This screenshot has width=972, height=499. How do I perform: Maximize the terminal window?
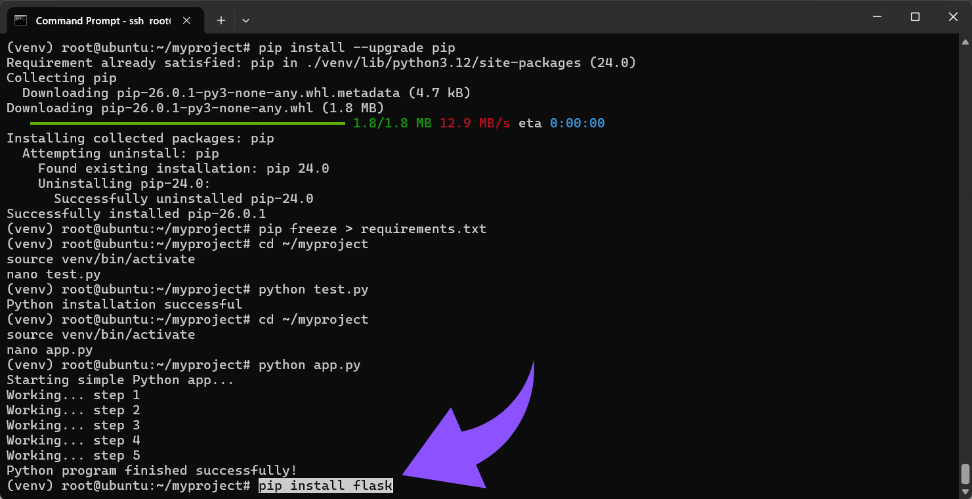tap(915, 17)
